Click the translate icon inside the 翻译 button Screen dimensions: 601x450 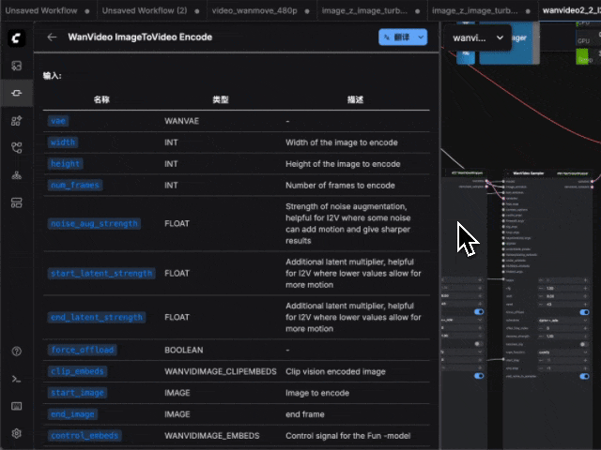click(387, 37)
